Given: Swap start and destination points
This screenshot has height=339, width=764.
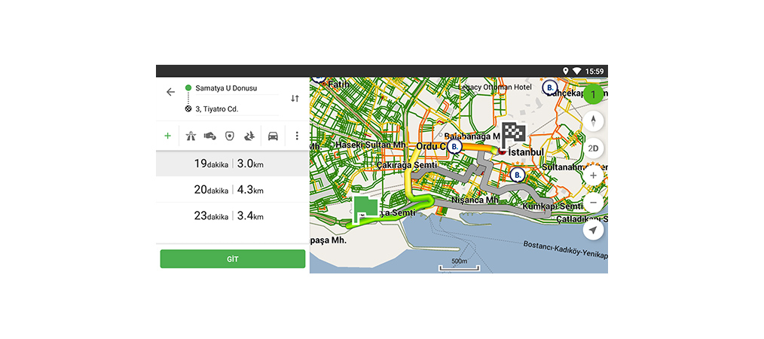Looking at the screenshot, I should pyautogui.click(x=295, y=99).
